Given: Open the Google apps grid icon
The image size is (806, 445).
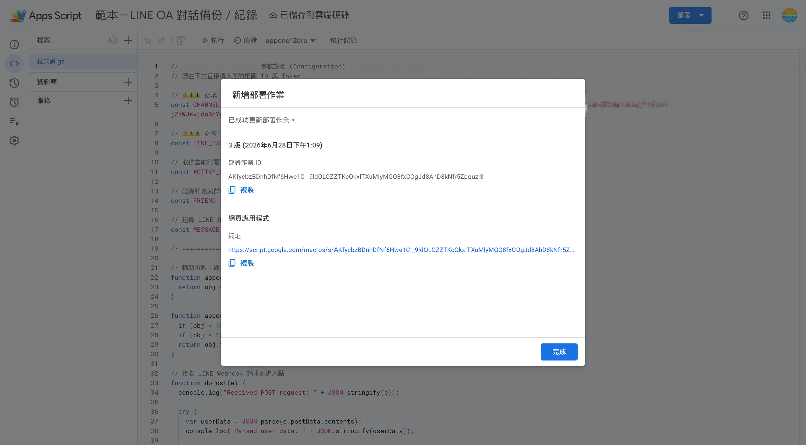Looking at the screenshot, I should (x=766, y=15).
